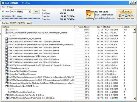Click icon of dotNetFx40_Full_x86_x64.exe
This screenshot has height=102, width=137.
coord(7,39)
